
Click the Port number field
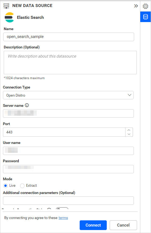64,132
